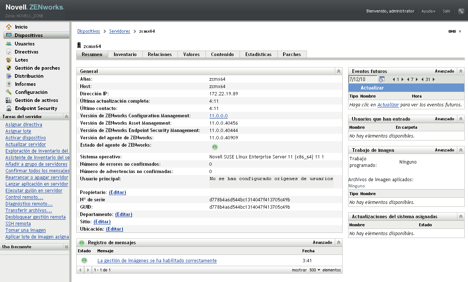Click the date field showing 7/12/10
This screenshot has width=468, height=282.
(362, 79)
